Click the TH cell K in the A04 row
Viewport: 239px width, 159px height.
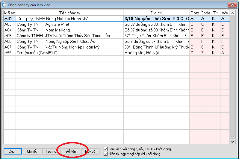[216, 30]
